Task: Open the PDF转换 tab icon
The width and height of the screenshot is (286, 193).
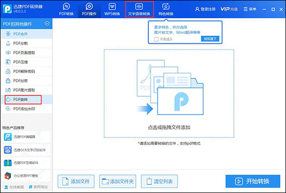Action: (66, 7)
